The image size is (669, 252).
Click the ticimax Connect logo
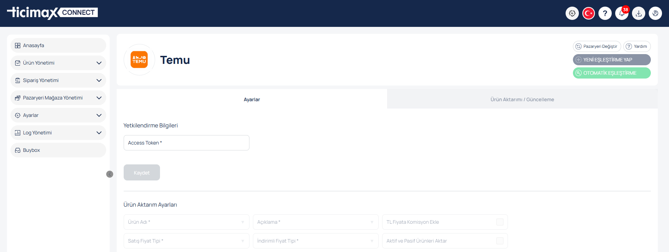pos(52,13)
